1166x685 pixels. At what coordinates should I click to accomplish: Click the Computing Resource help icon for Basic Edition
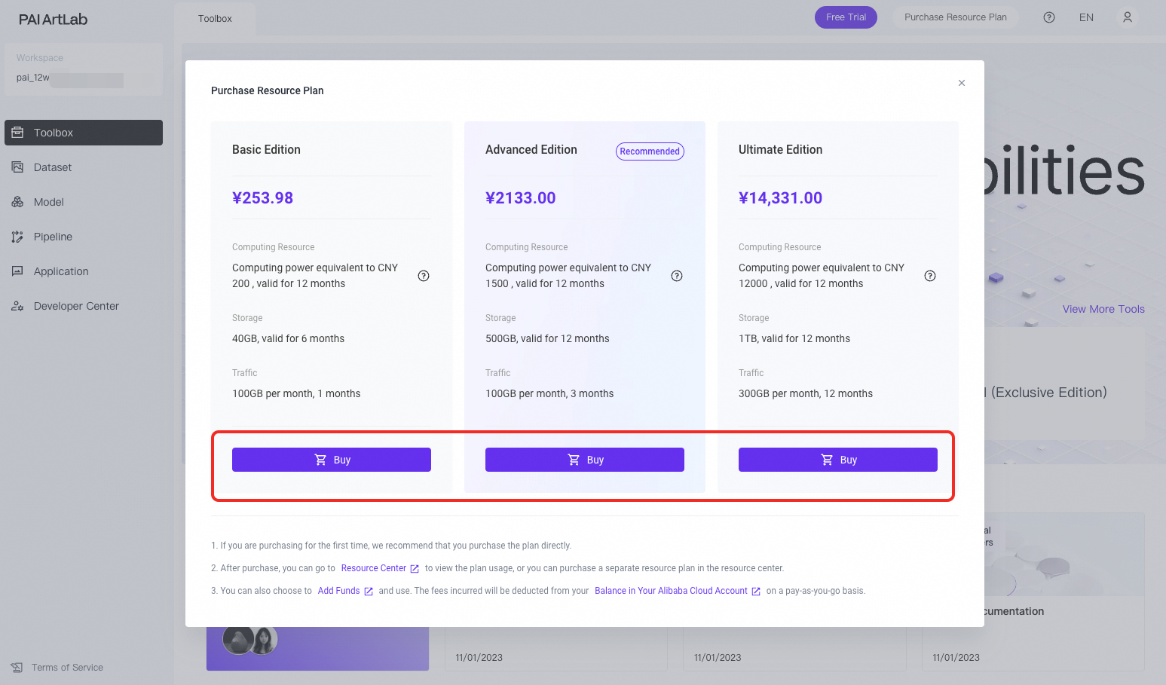pos(423,276)
